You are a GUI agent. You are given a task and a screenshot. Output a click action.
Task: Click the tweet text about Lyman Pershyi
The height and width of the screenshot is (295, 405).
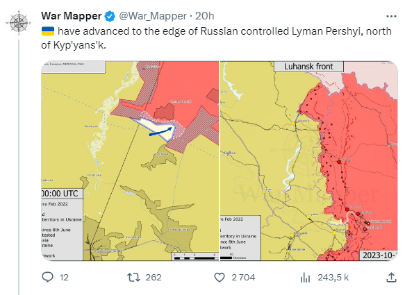pos(217,38)
